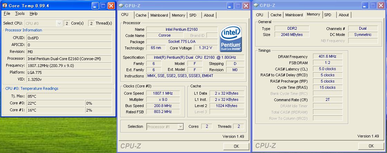
Task: Click the Tj. Max value 85°C
Action: [69, 96]
